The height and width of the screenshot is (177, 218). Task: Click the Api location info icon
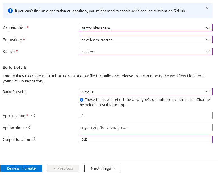[28, 128]
